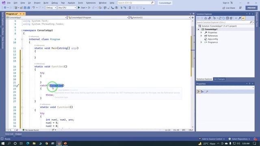Click the Undo arrow in the toolbar
The image size is (260, 146).
tap(34, 8)
